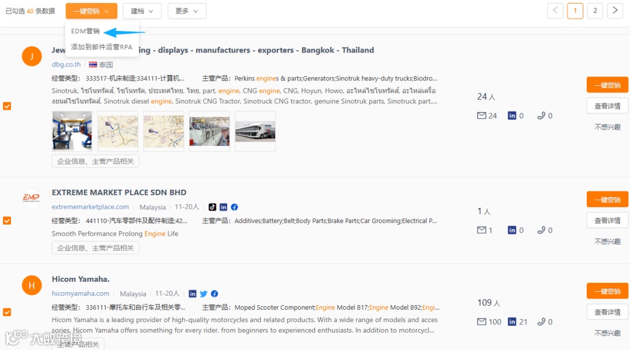Open LinkedIn icon beside hicomyamaha.com
This screenshot has height=350, width=630.
pos(192,294)
